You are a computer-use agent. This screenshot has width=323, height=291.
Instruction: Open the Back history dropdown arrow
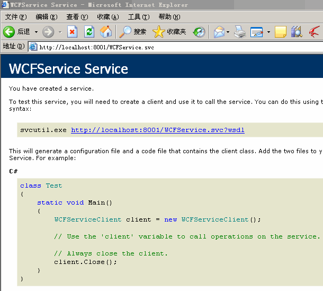click(x=36, y=32)
